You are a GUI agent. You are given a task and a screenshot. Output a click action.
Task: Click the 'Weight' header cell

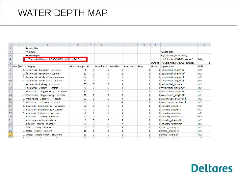pyautogui.click(x=155, y=66)
